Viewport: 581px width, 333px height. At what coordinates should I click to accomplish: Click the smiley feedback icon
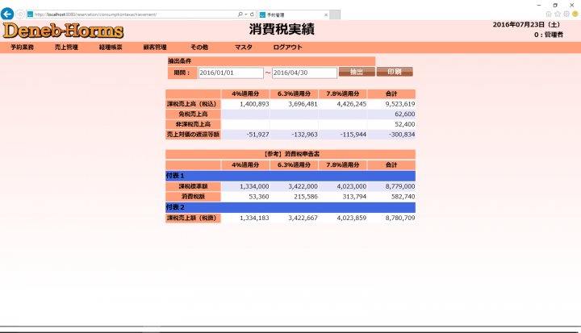pos(575,14)
